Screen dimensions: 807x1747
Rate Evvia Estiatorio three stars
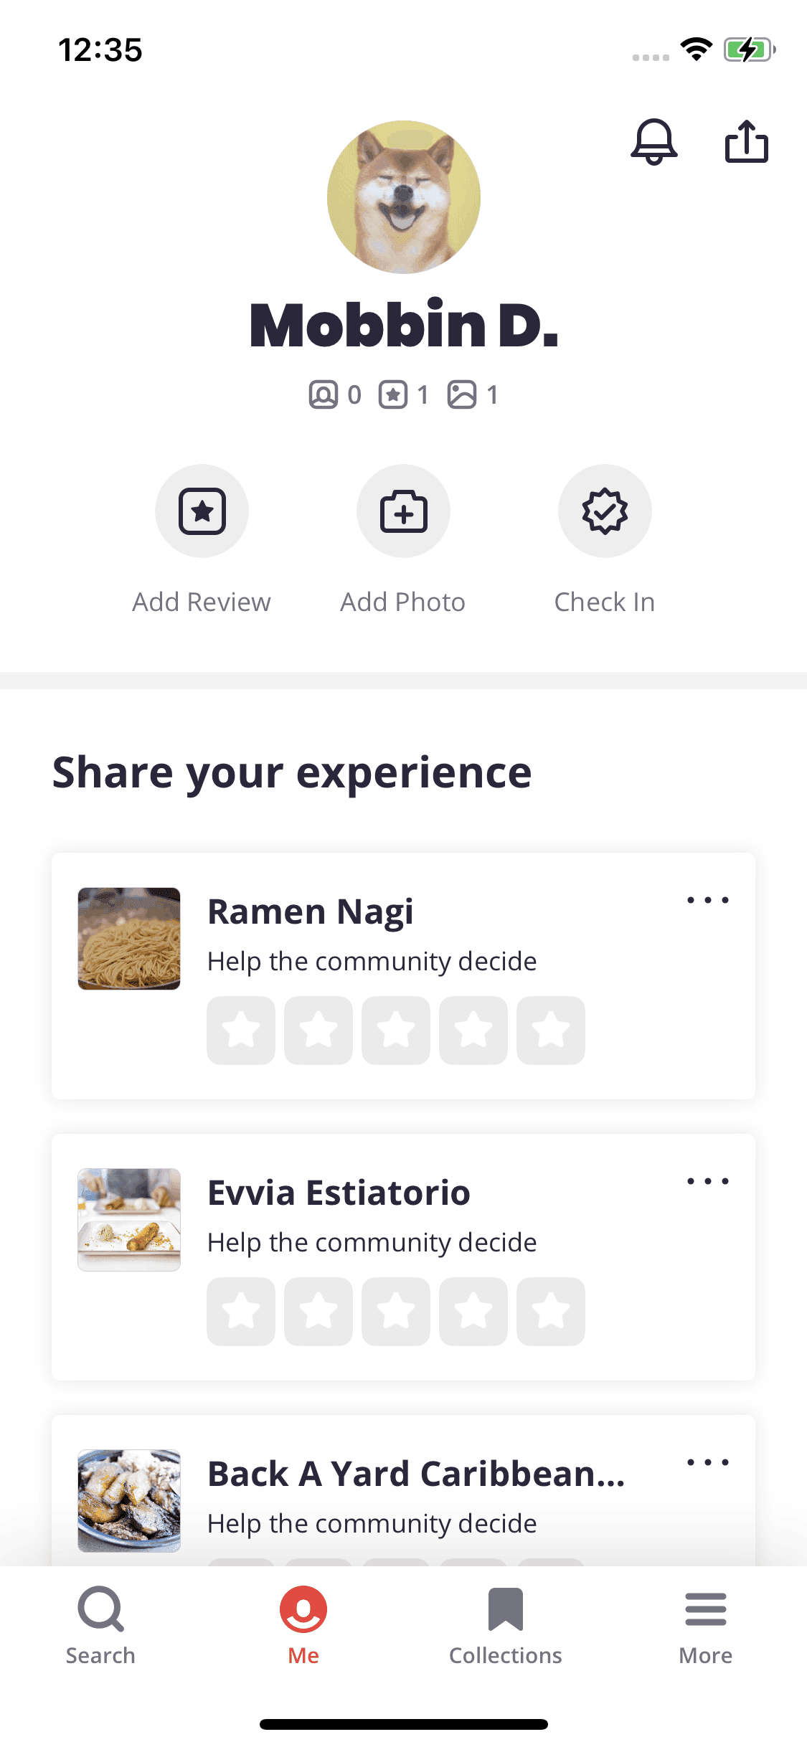[396, 1312]
